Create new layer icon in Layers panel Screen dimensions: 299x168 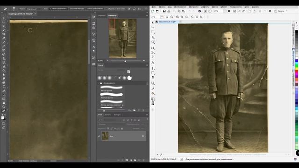(x=139, y=160)
